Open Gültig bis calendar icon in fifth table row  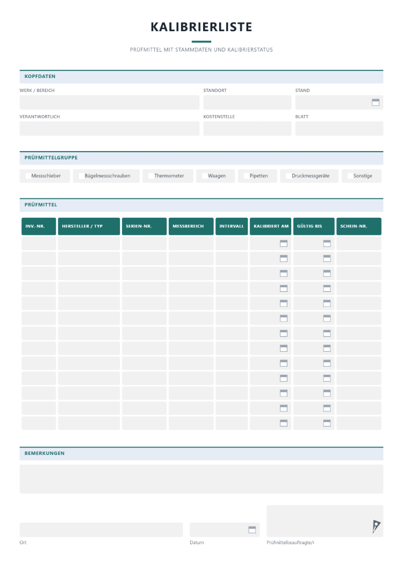click(327, 303)
